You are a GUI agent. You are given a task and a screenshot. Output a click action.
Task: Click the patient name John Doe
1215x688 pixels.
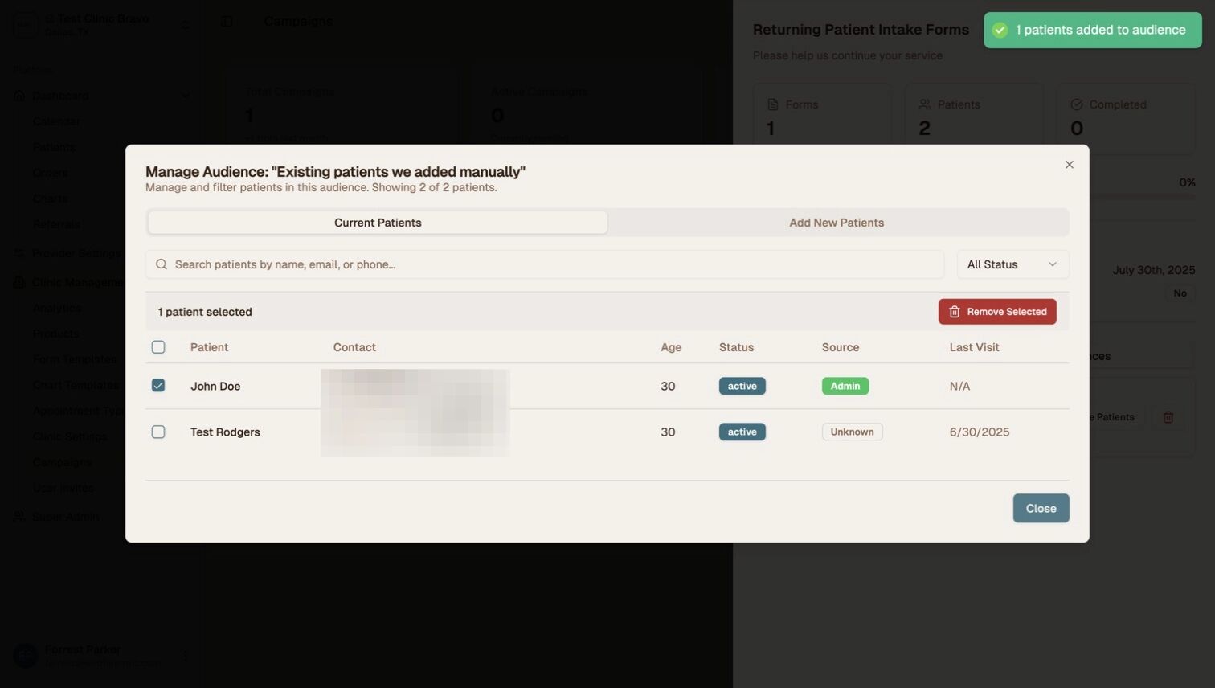(215, 386)
